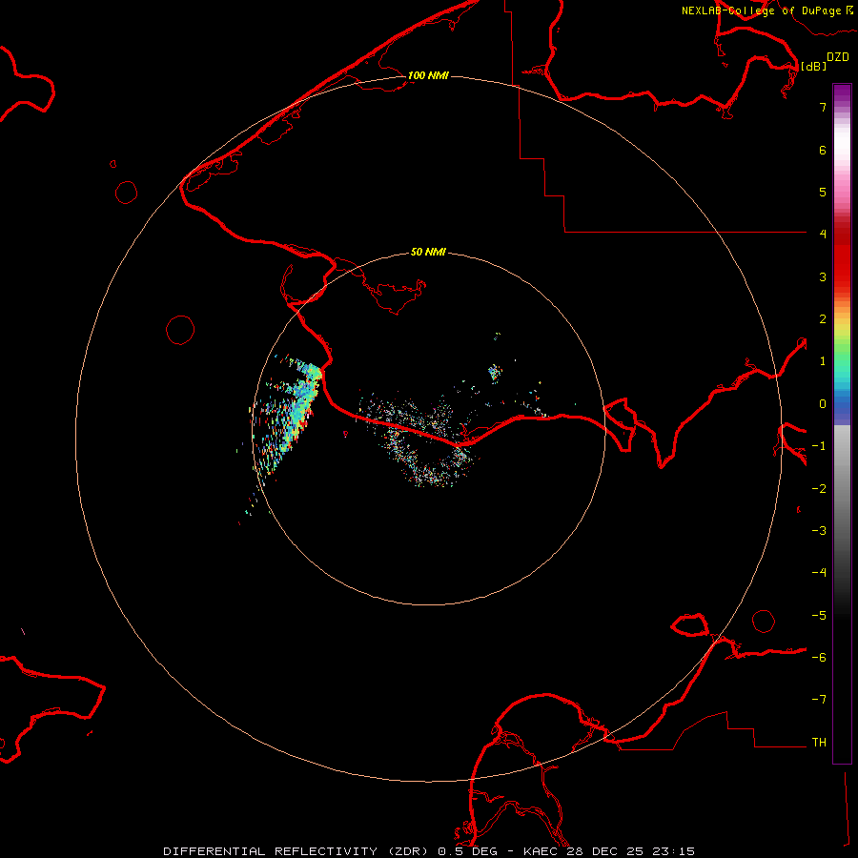
Task: Select the 50 NMI range ring label
Action: coord(428,252)
